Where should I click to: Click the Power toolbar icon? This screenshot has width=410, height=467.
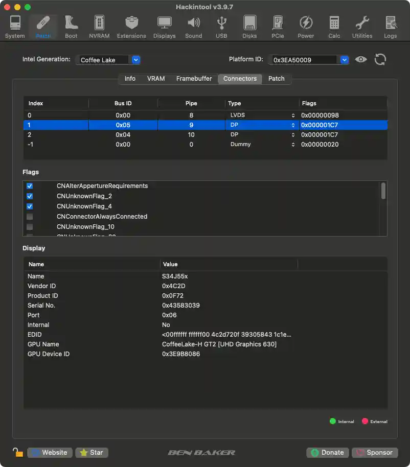pyautogui.click(x=306, y=26)
